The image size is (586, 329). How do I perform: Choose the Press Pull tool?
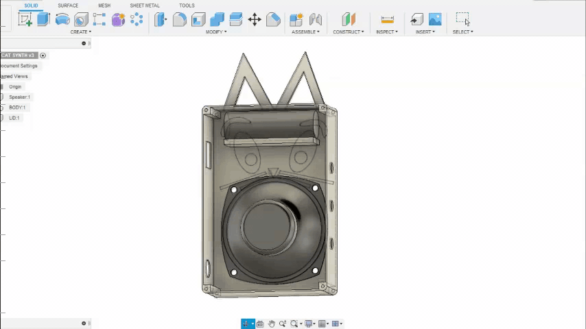pyautogui.click(x=161, y=19)
